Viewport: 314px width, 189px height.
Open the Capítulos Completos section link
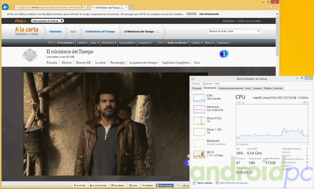(176, 62)
